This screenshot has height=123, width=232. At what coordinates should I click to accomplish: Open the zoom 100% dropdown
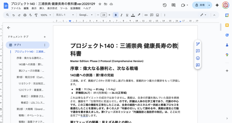(45, 15)
